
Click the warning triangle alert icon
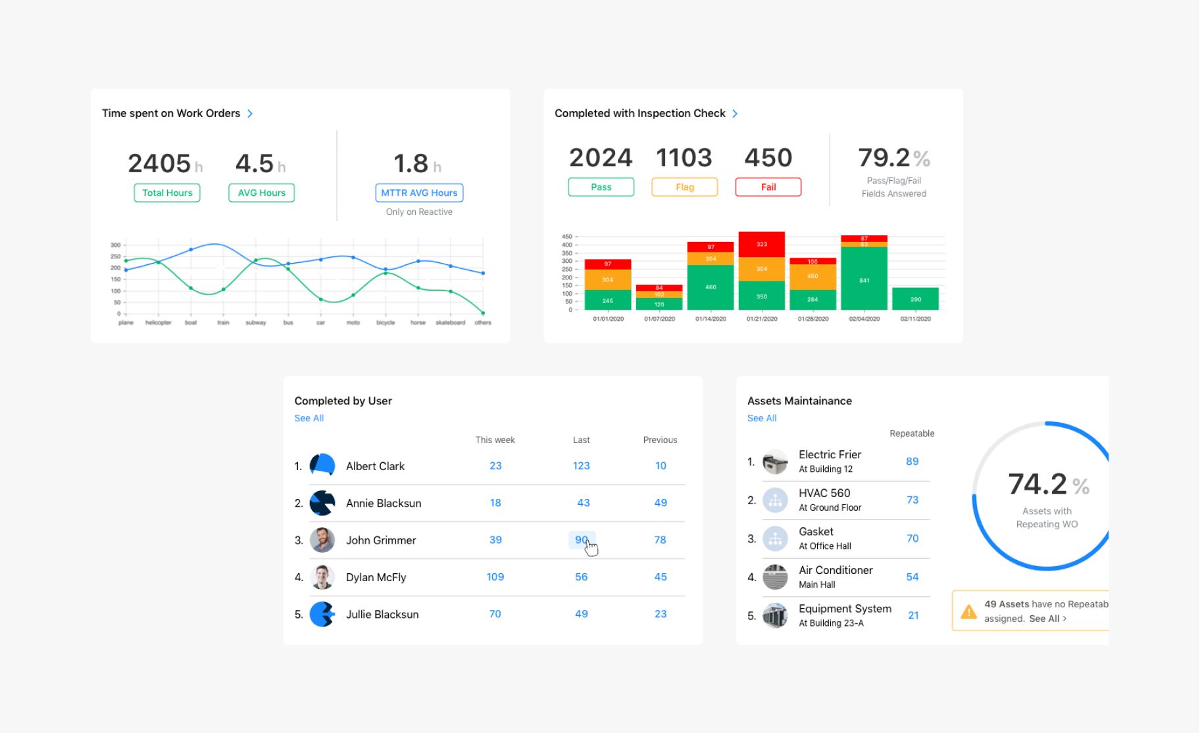[968, 611]
